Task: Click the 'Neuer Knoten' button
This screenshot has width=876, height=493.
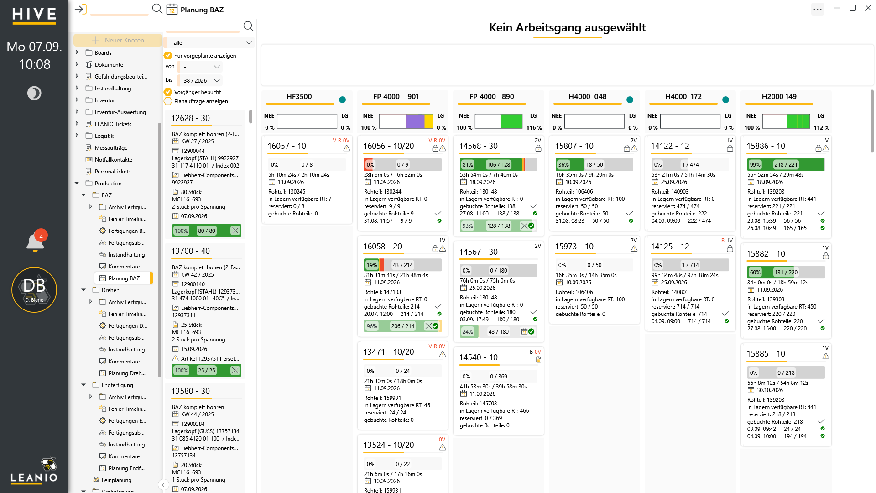Action: pyautogui.click(x=118, y=40)
